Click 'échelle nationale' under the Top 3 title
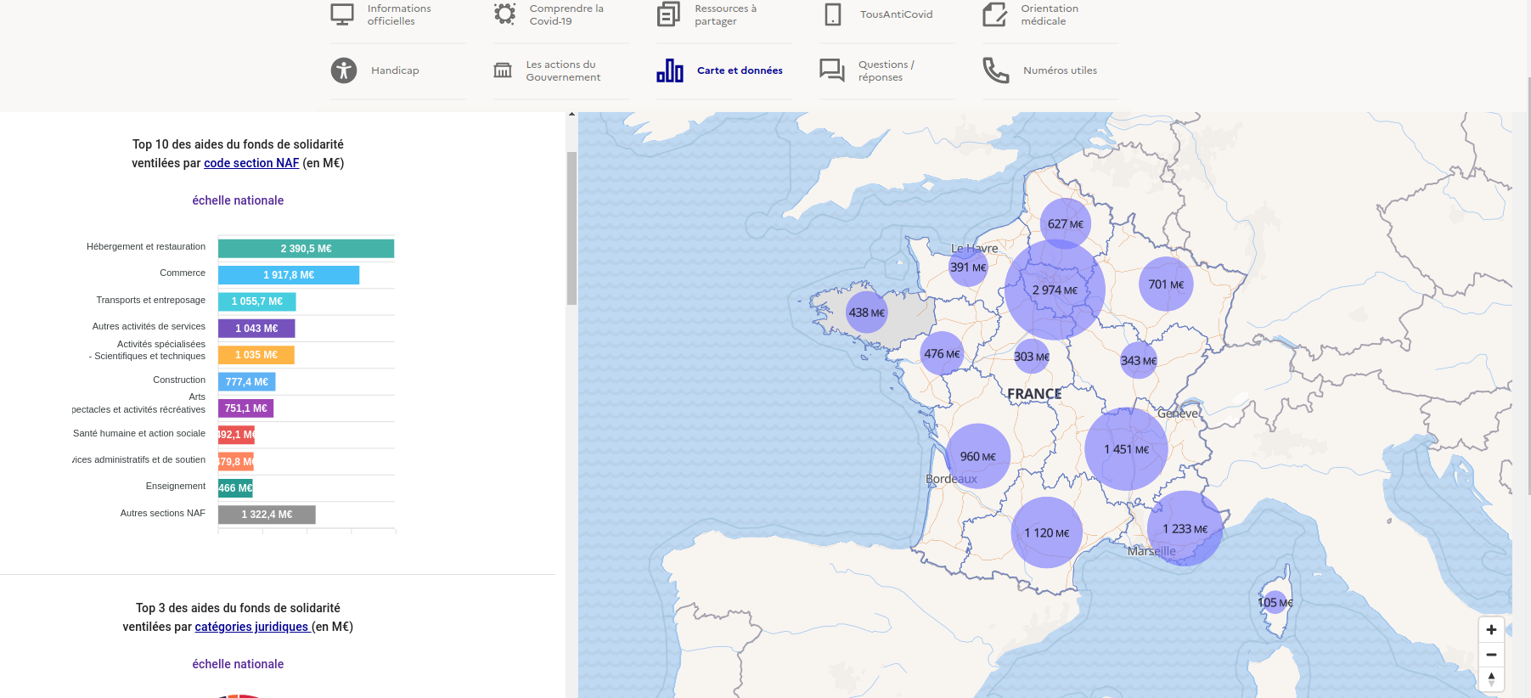 [238, 664]
